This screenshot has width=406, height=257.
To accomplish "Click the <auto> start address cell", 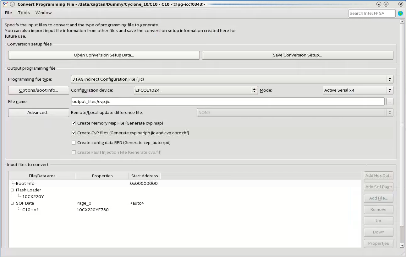I will coord(137,203).
